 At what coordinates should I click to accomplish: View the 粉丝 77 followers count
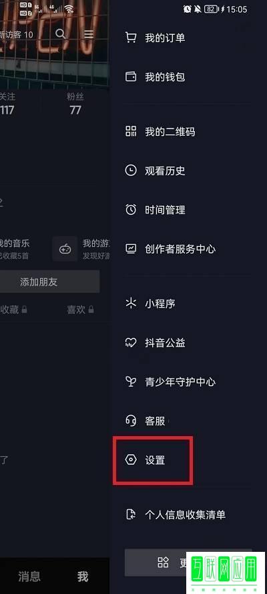[x=75, y=104]
